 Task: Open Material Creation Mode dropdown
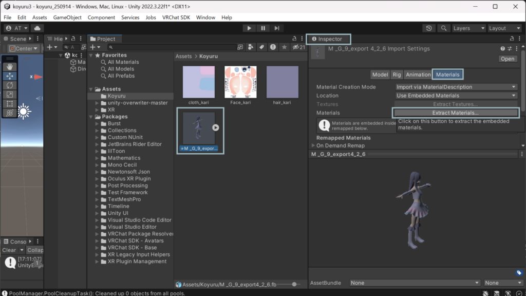[x=456, y=87]
